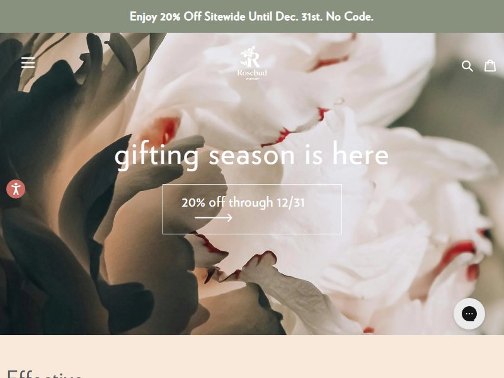Click the 'Until Dec. 31st' banner text
The image size is (504, 378).
click(x=285, y=16)
